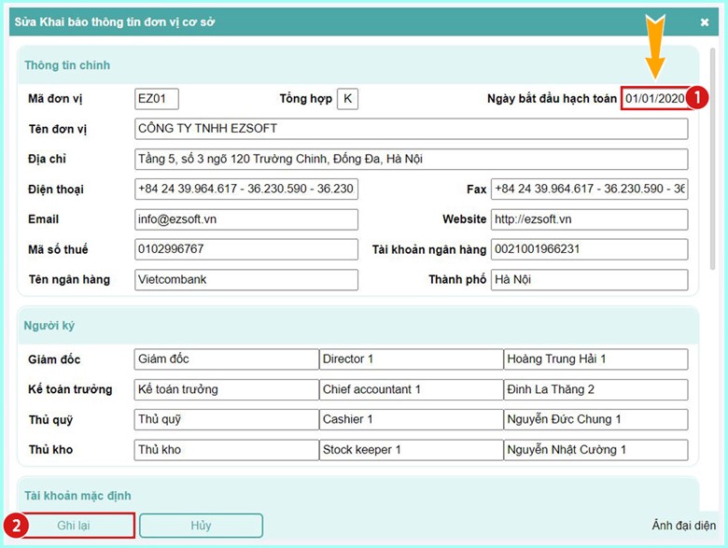Click the Tên đơn vị company name field

[411, 129]
